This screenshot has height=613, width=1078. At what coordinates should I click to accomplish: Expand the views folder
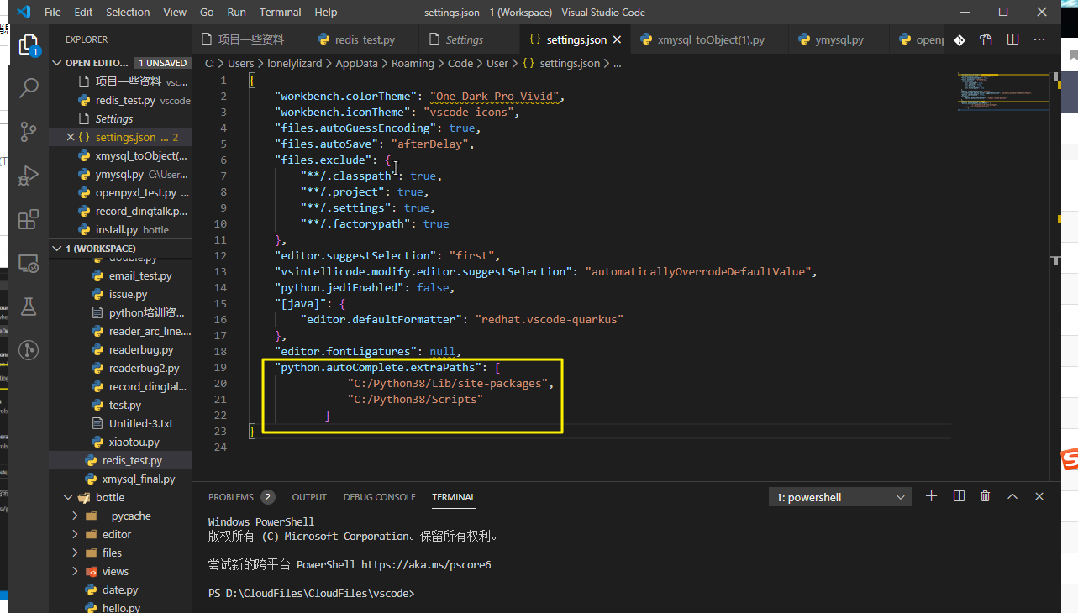75,571
